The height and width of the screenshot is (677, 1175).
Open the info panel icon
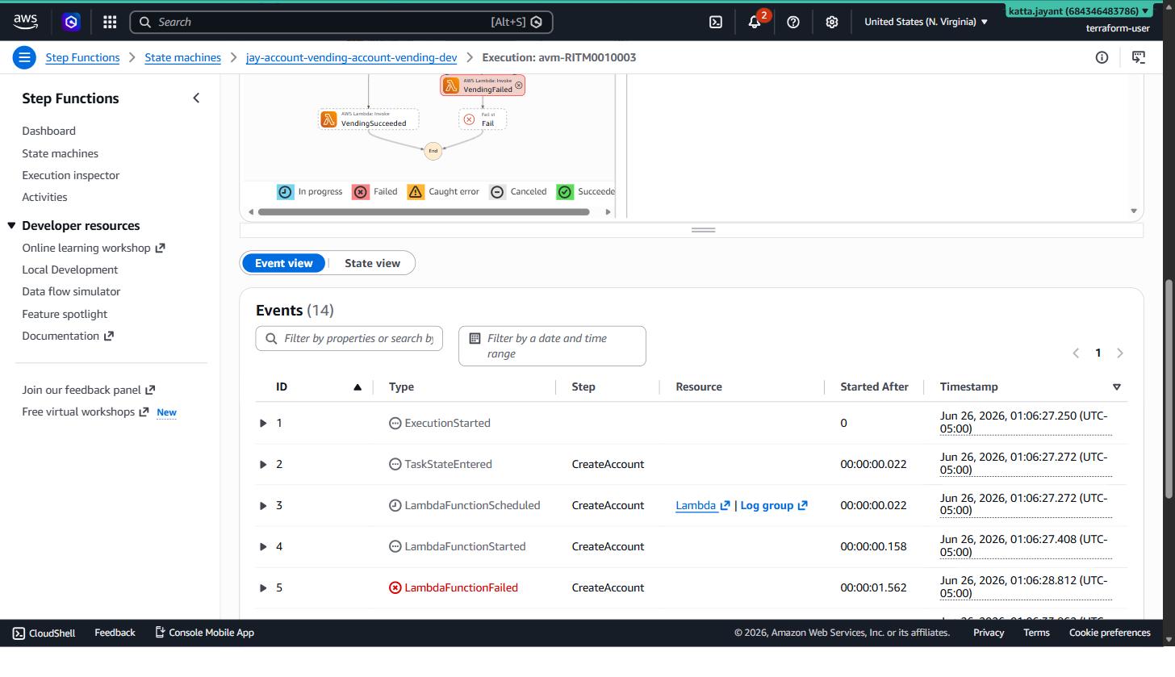[1102, 57]
